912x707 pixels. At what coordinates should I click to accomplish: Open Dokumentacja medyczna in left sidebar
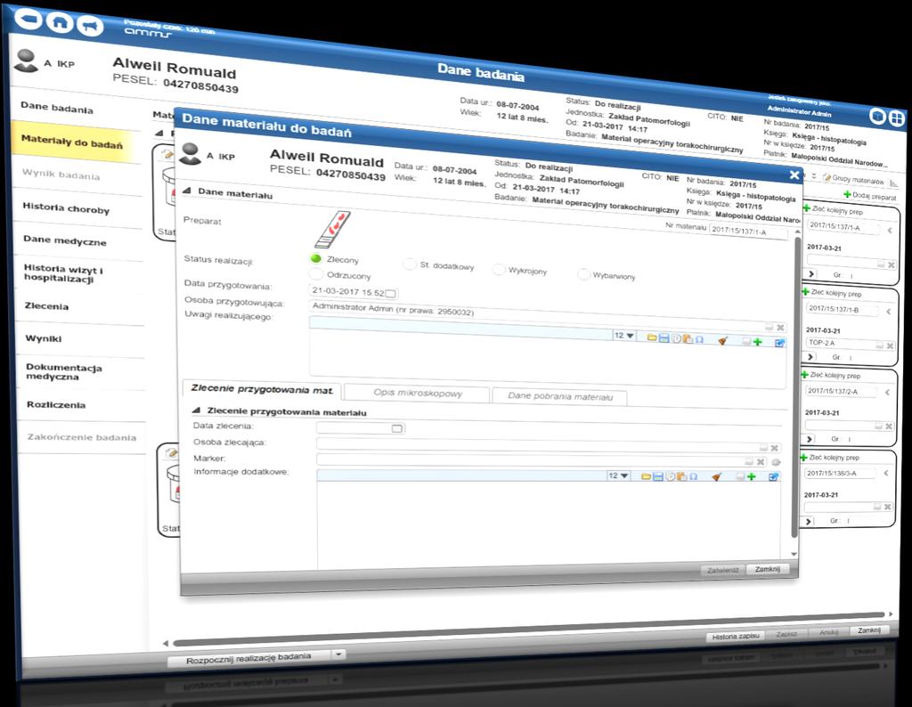pos(64,372)
